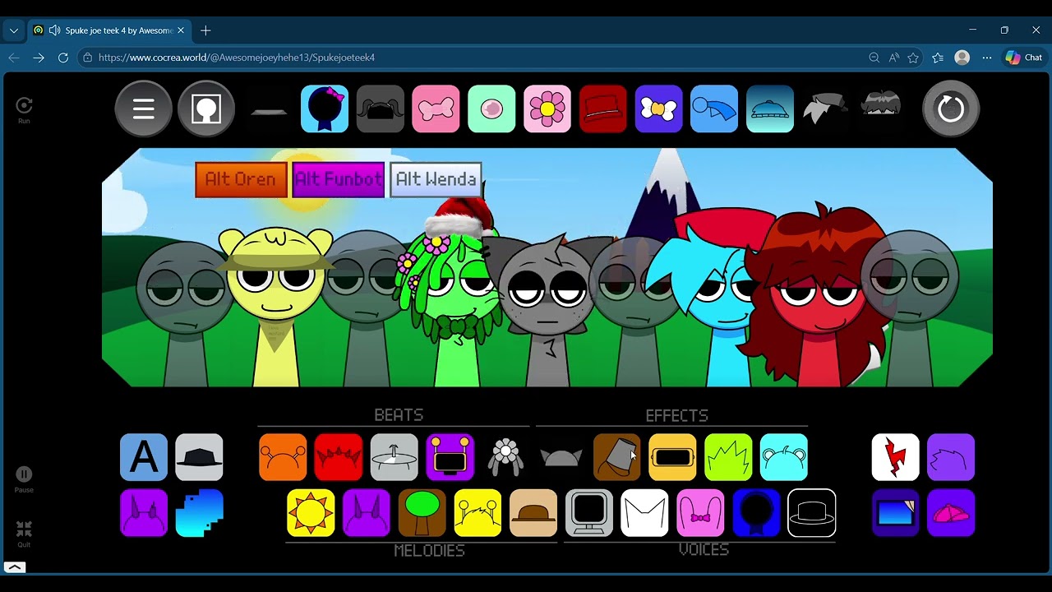The image size is (1052, 592).
Task: Pick the silver cymbal beat icon
Action: coord(394,457)
